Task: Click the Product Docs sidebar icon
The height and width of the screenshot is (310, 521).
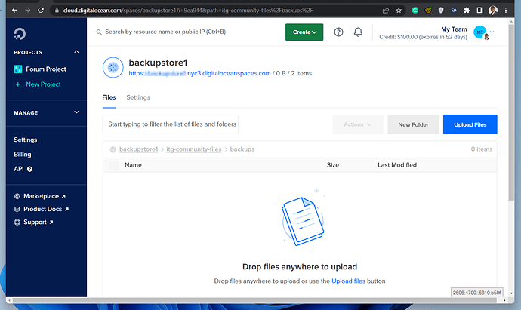Action: (x=17, y=209)
